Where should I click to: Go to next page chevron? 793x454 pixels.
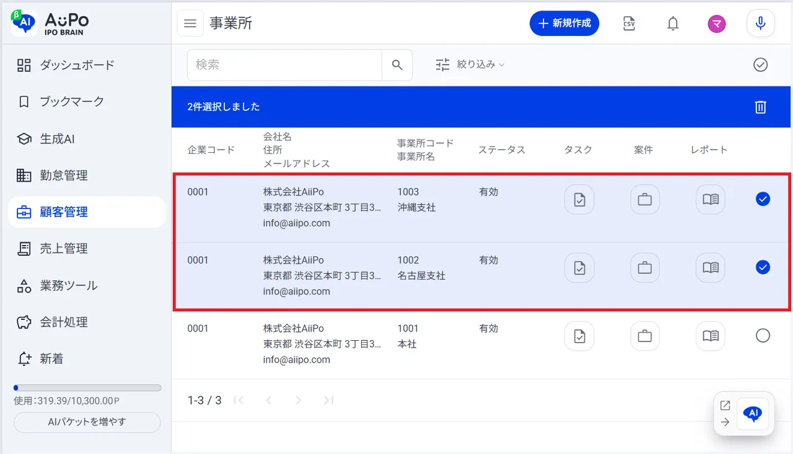[298, 400]
